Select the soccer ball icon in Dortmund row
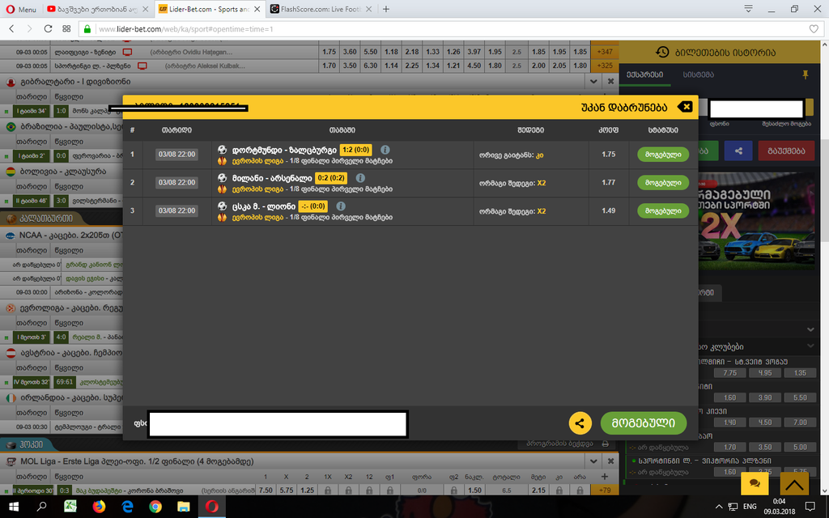Screen dimensions: 829x518 click(222, 150)
